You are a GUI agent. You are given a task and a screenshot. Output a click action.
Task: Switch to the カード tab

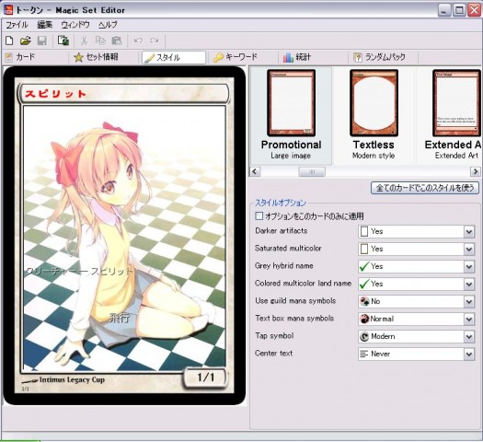tap(35, 57)
